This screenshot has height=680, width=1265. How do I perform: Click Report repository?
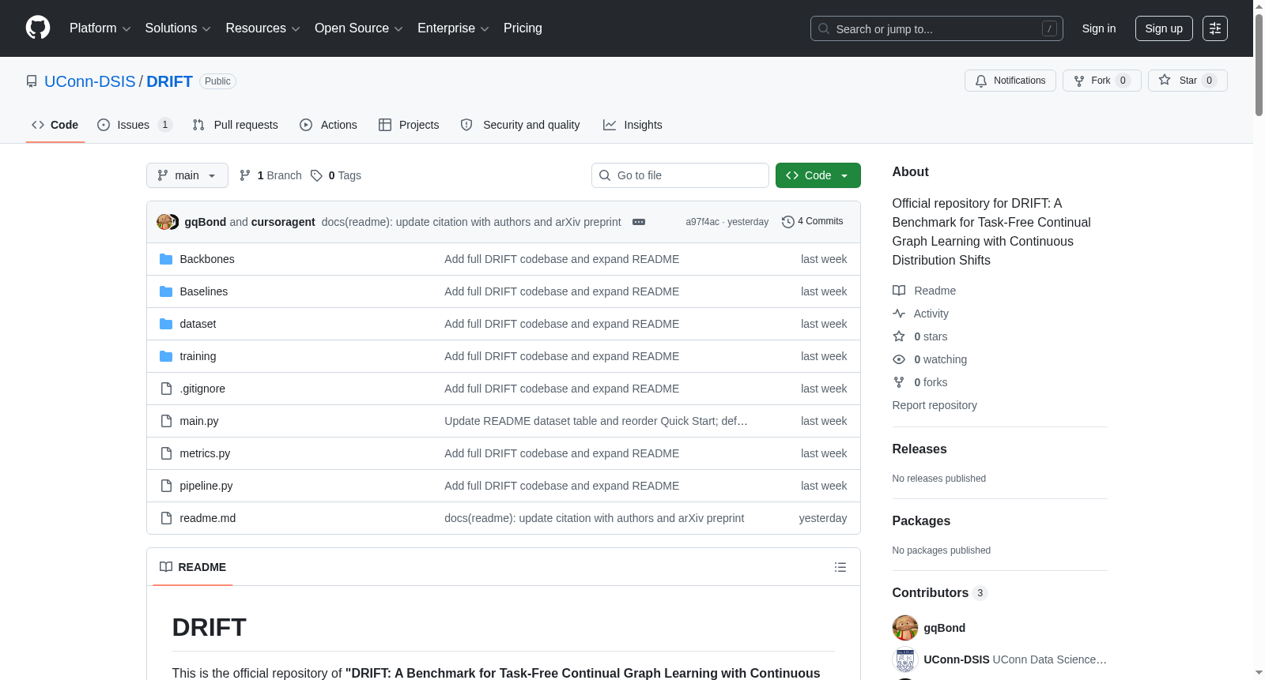click(x=935, y=405)
